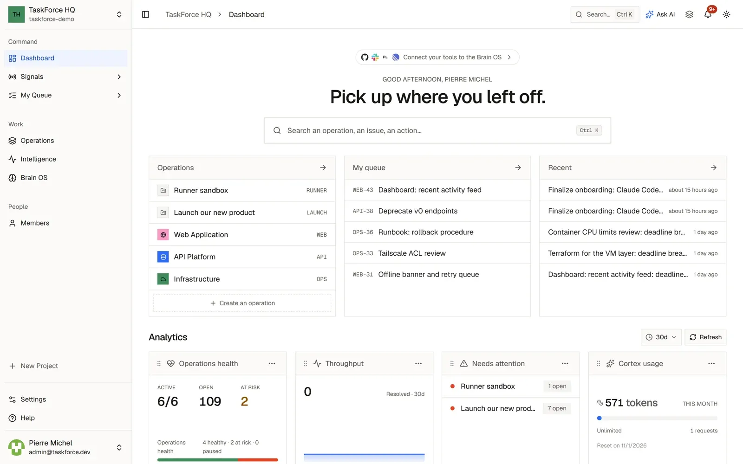Click the Infrastructure cloud icon
The height and width of the screenshot is (464, 743).
pyautogui.click(x=163, y=279)
